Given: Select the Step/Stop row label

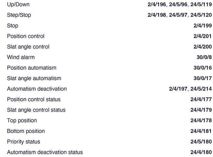Looking at the screenshot, I should 19,15.
